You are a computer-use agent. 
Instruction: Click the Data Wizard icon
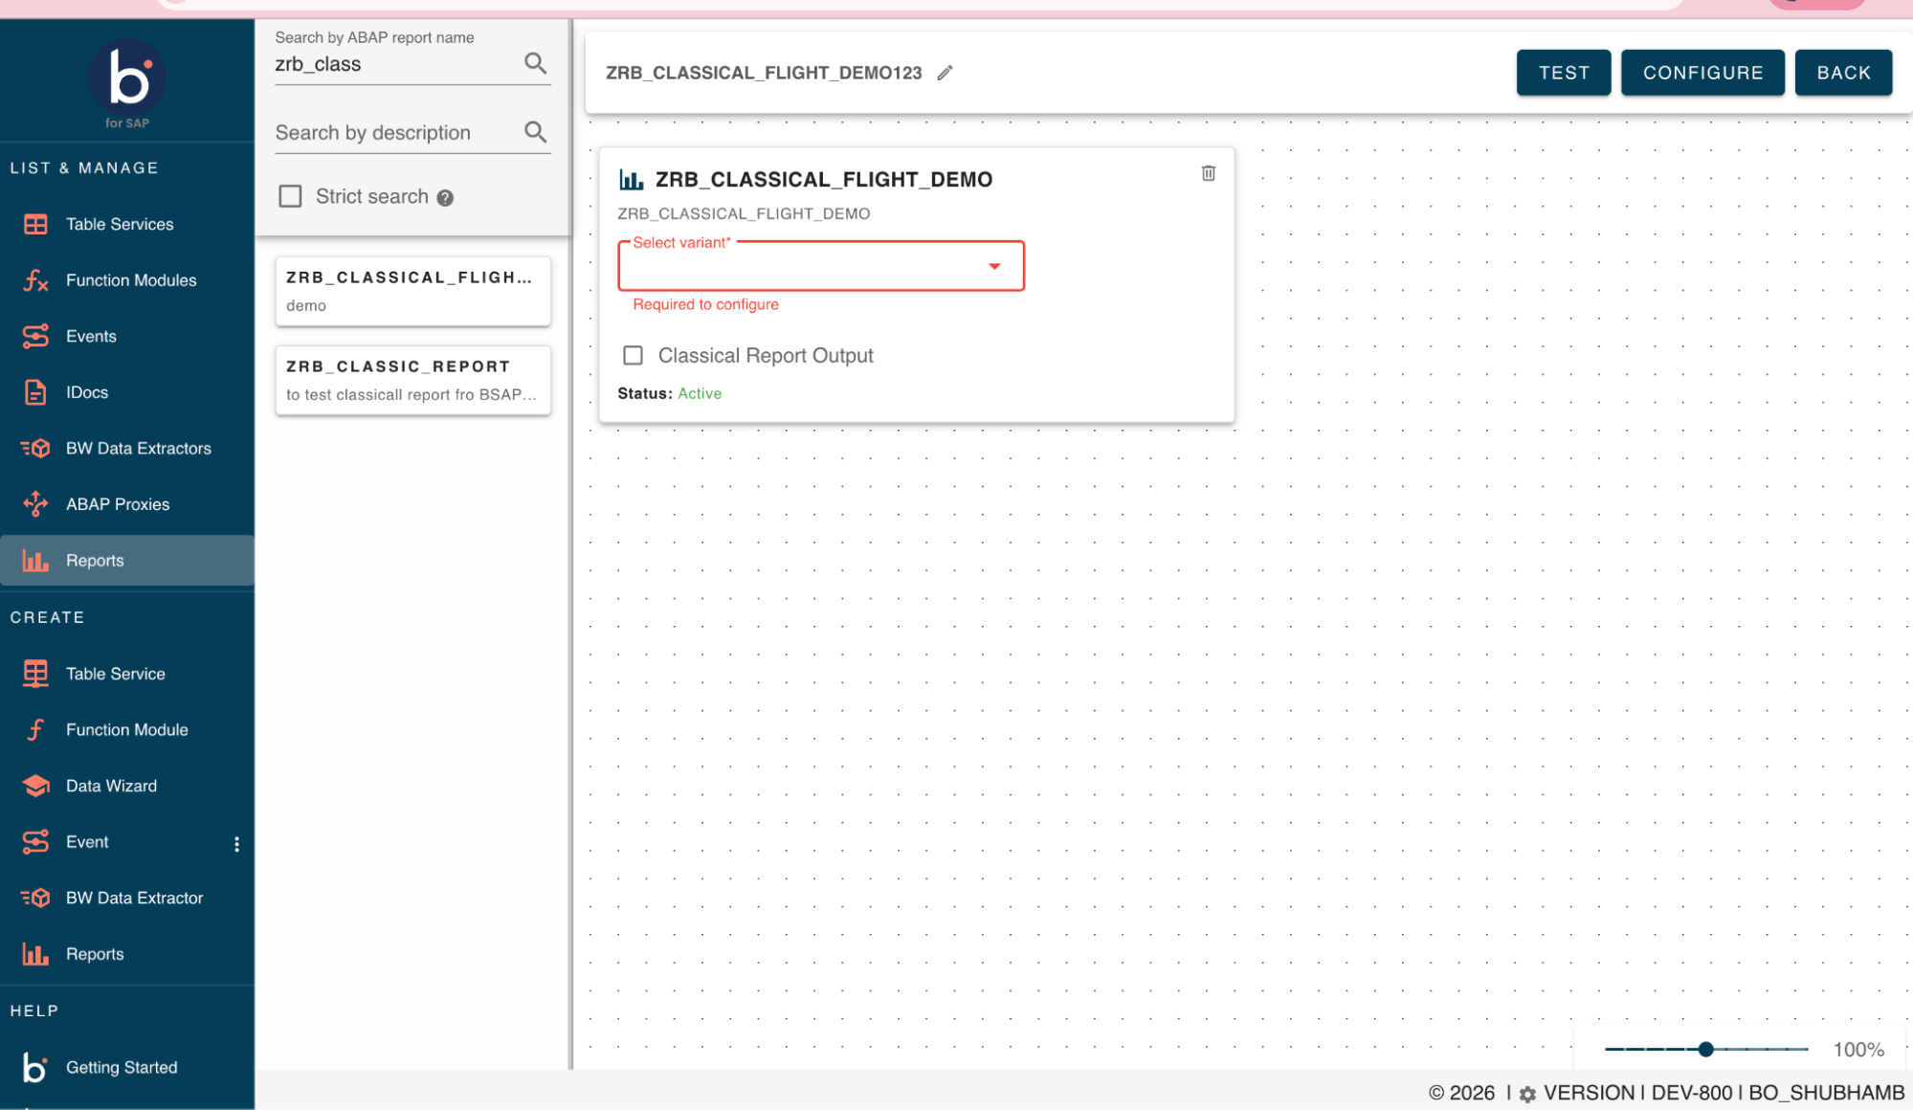click(35, 786)
